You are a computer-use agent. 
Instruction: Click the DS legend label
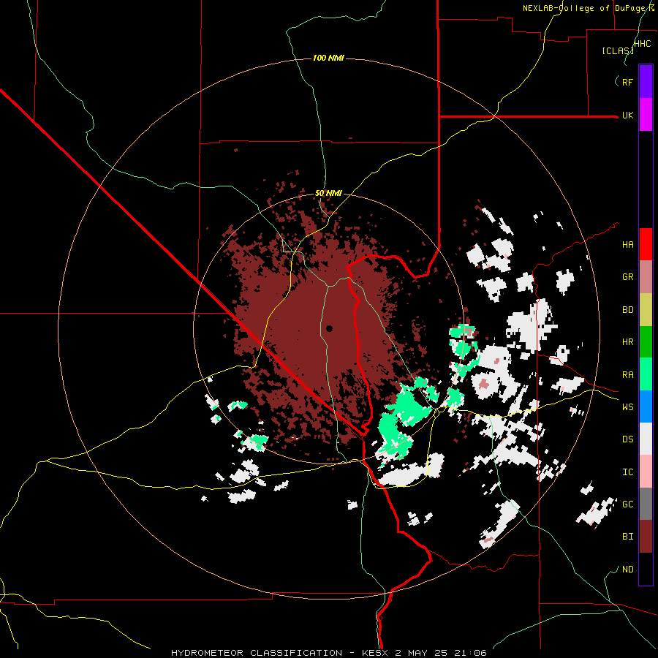(627, 439)
